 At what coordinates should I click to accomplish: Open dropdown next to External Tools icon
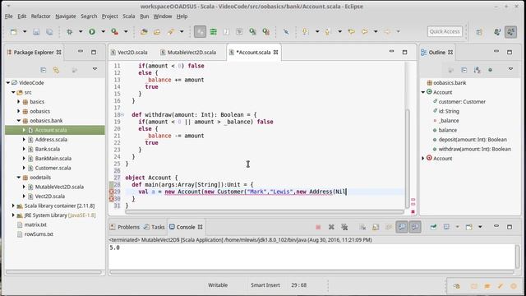126,31
